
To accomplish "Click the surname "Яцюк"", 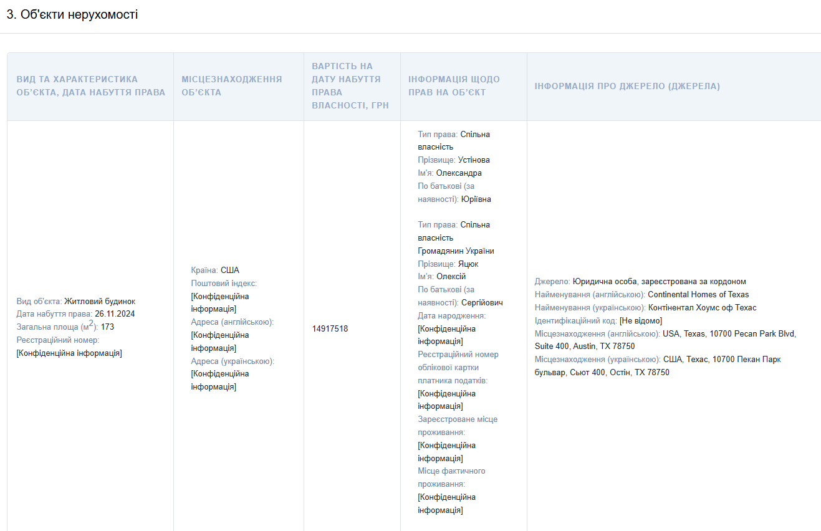I will (469, 264).
